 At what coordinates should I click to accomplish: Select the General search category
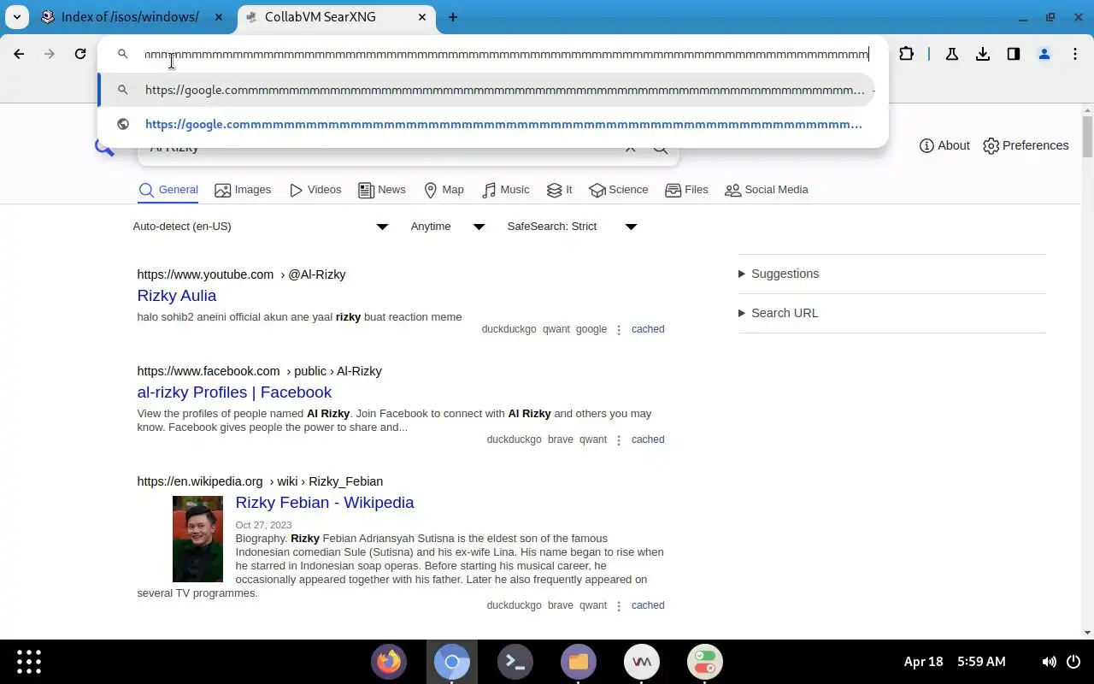tap(168, 190)
